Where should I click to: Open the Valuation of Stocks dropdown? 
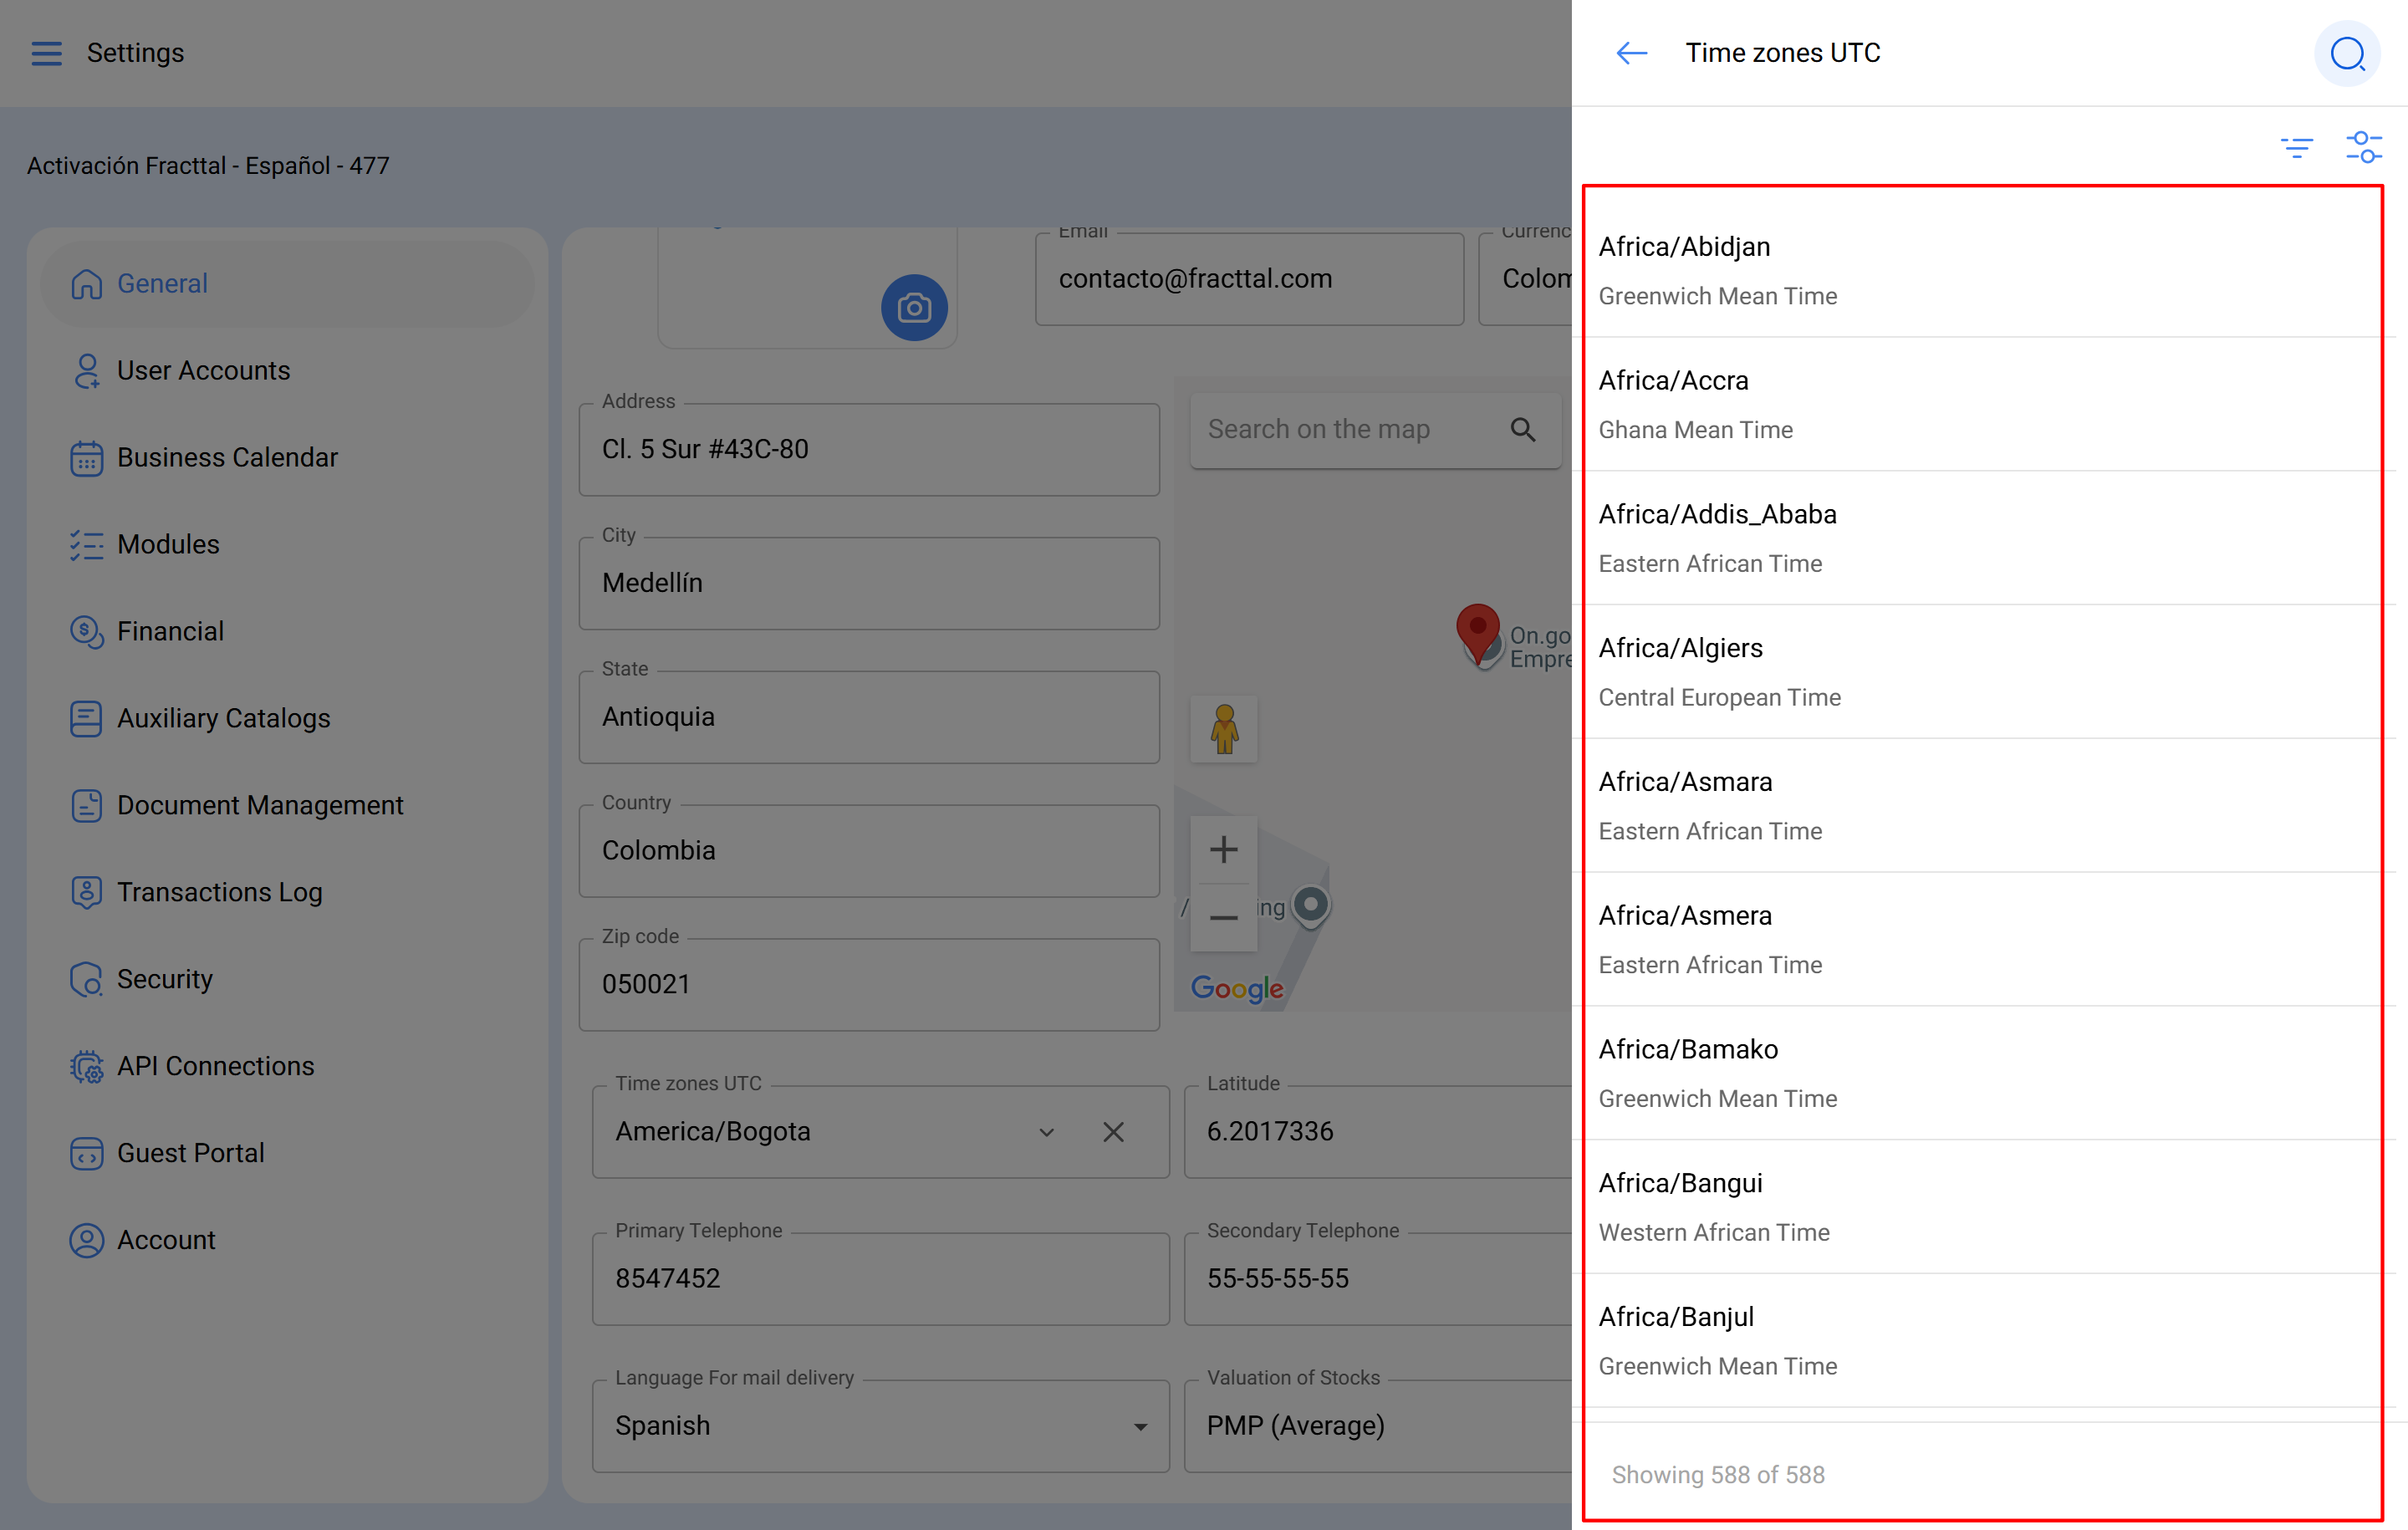1380,1426
